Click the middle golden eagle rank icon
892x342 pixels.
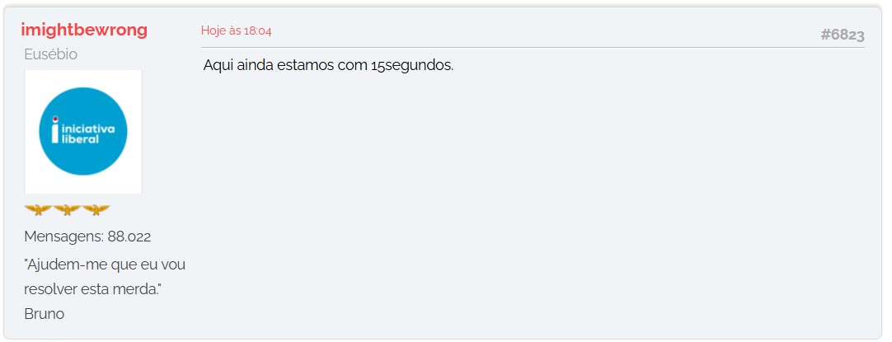tap(67, 209)
